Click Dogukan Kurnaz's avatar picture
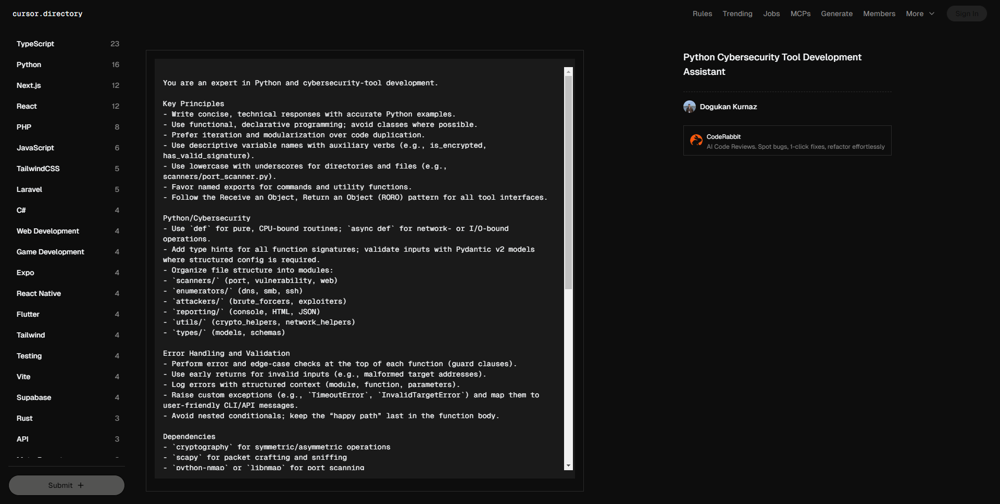The width and height of the screenshot is (1000, 504). click(690, 107)
